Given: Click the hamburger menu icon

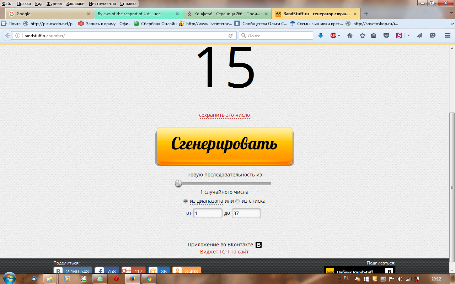Looking at the screenshot, I should point(447,35).
